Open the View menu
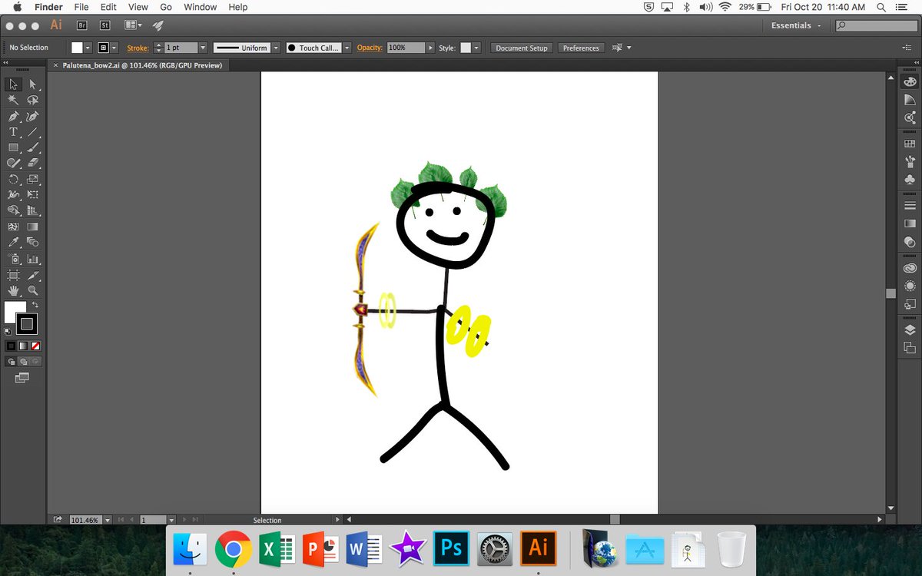 138,7
